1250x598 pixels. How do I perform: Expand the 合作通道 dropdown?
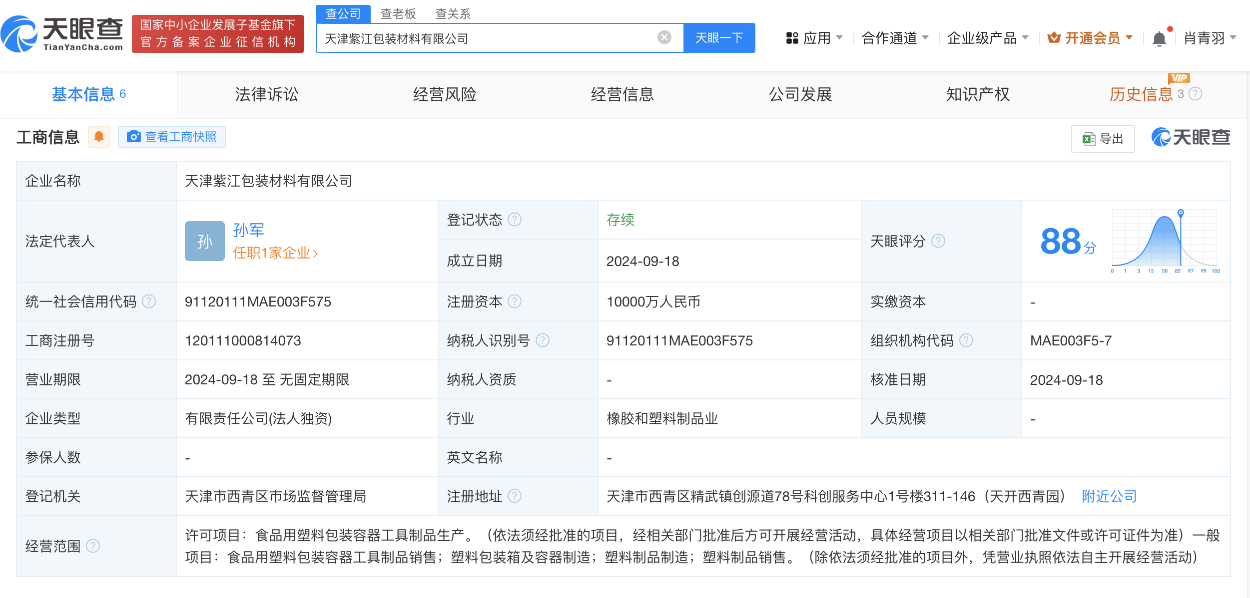coord(895,38)
